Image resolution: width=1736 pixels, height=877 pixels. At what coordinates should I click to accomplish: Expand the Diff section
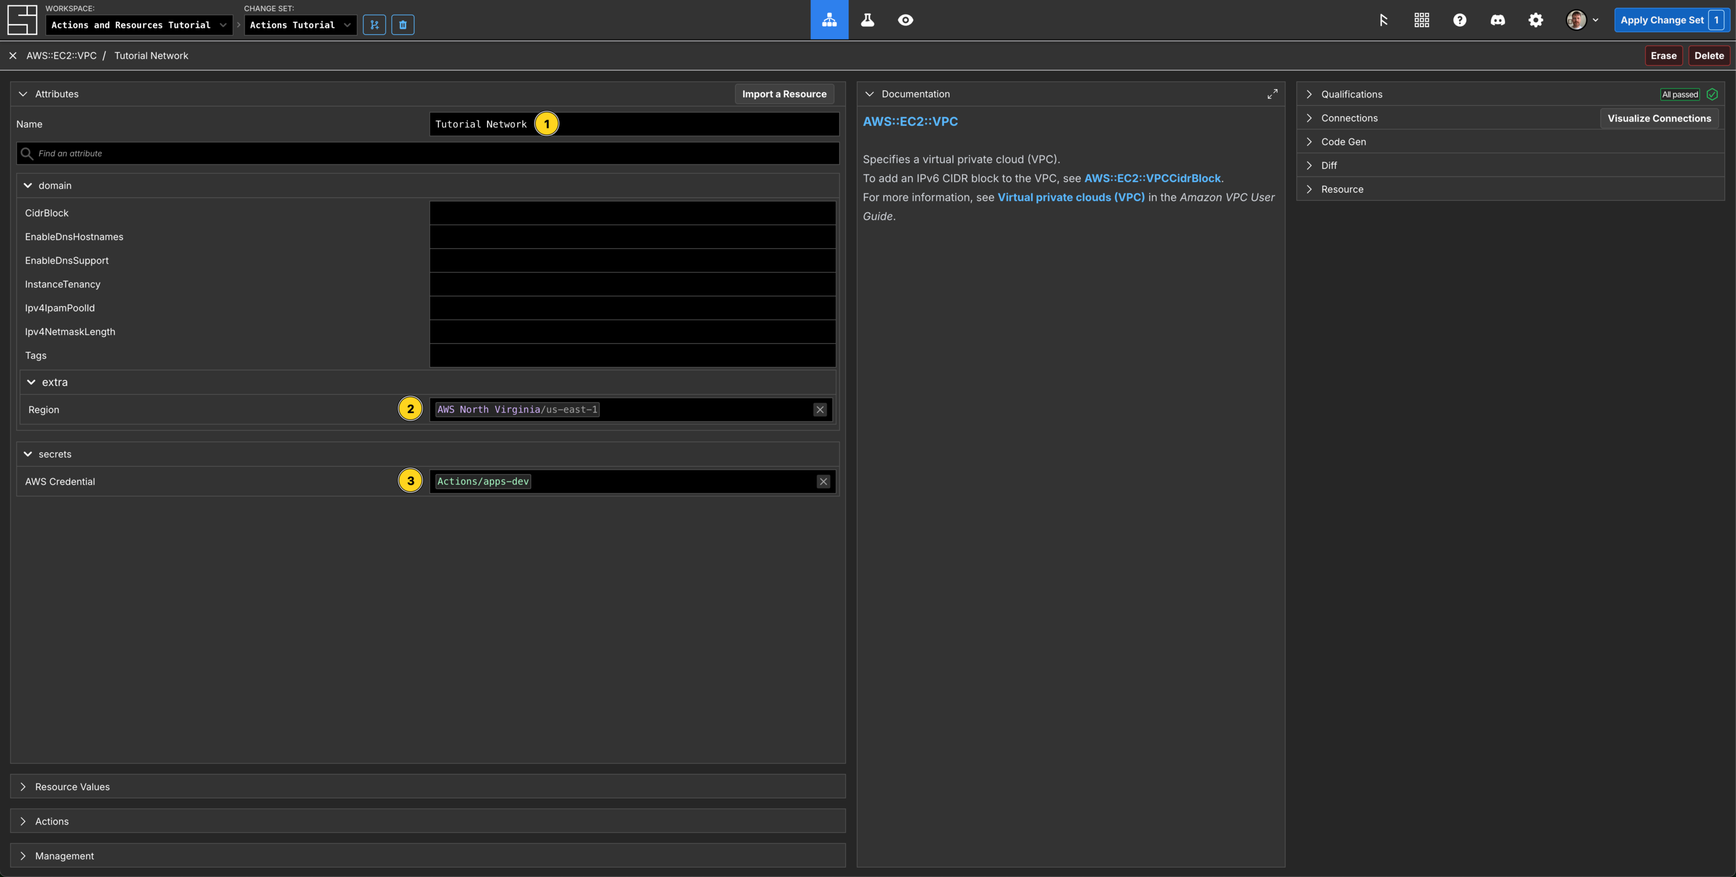tap(1309, 165)
